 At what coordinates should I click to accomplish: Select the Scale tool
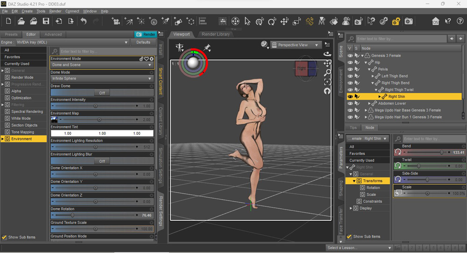coord(297,21)
